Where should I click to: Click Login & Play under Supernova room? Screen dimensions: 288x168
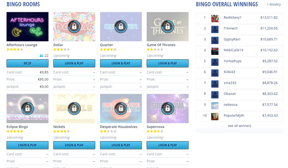[x=167, y=145]
